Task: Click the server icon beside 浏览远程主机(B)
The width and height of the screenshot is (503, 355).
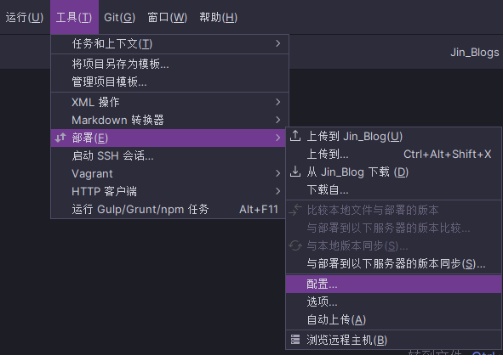Action: point(295,340)
